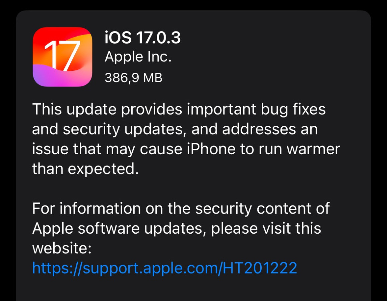Click the purple wave of iOS icon

62,76
